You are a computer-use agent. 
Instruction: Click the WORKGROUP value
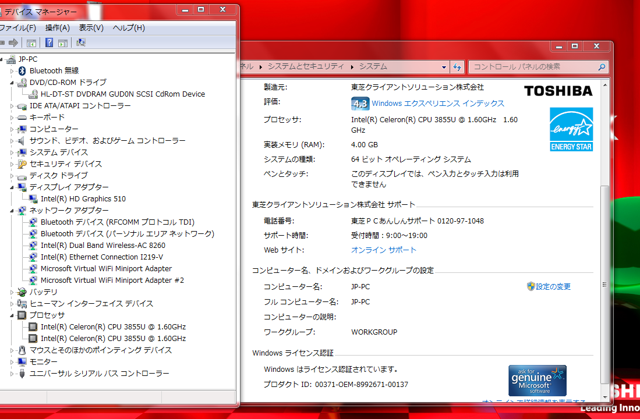pos(374,332)
